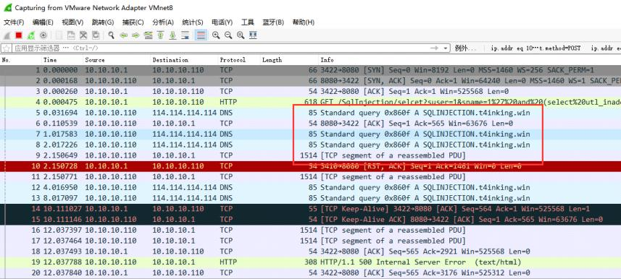The image size is (621, 279).
Task: Sort by the No. column header
Action: 20,60
